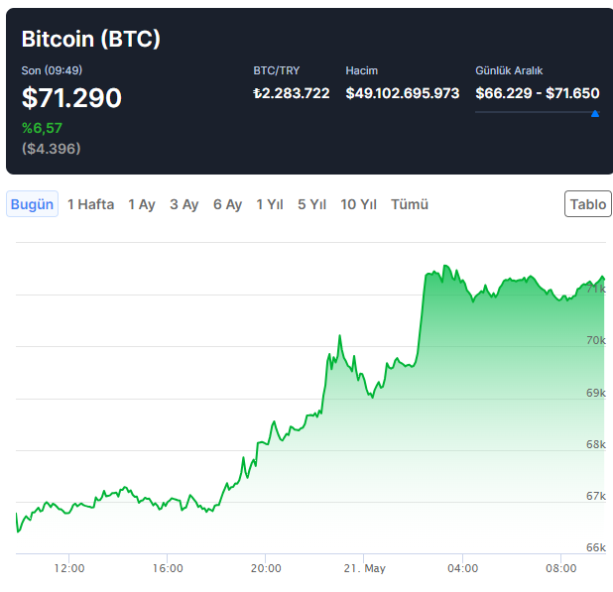The image size is (613, 592).
Task: Click the 71k price axis label
Action: point(596,289)
